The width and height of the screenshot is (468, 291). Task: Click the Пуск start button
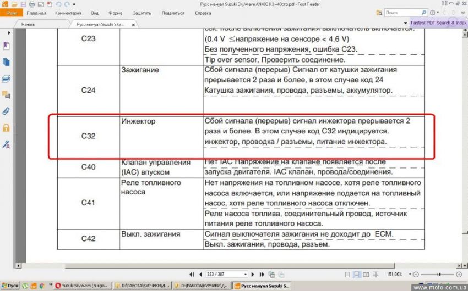click(10, 286)
